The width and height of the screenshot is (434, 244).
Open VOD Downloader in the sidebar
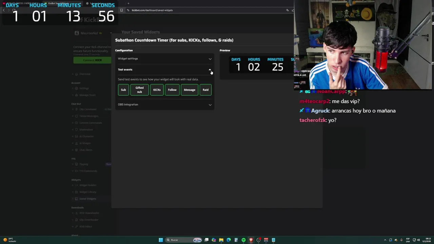point(89,213)
